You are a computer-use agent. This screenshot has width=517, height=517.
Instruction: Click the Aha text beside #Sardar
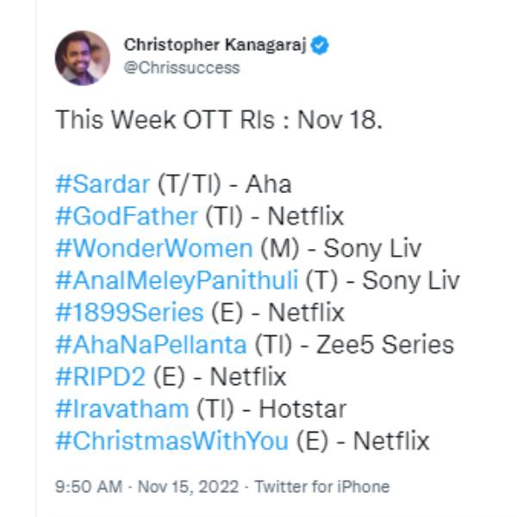(x=268, y=184)
